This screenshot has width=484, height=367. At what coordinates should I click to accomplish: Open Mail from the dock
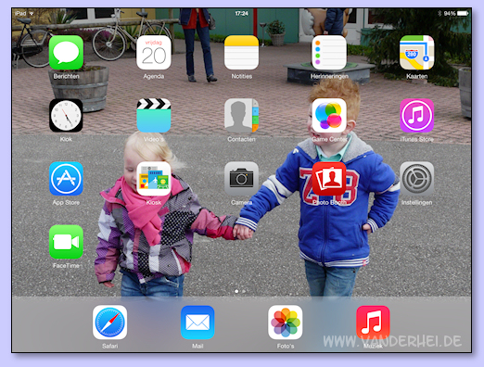coord(197,323)
